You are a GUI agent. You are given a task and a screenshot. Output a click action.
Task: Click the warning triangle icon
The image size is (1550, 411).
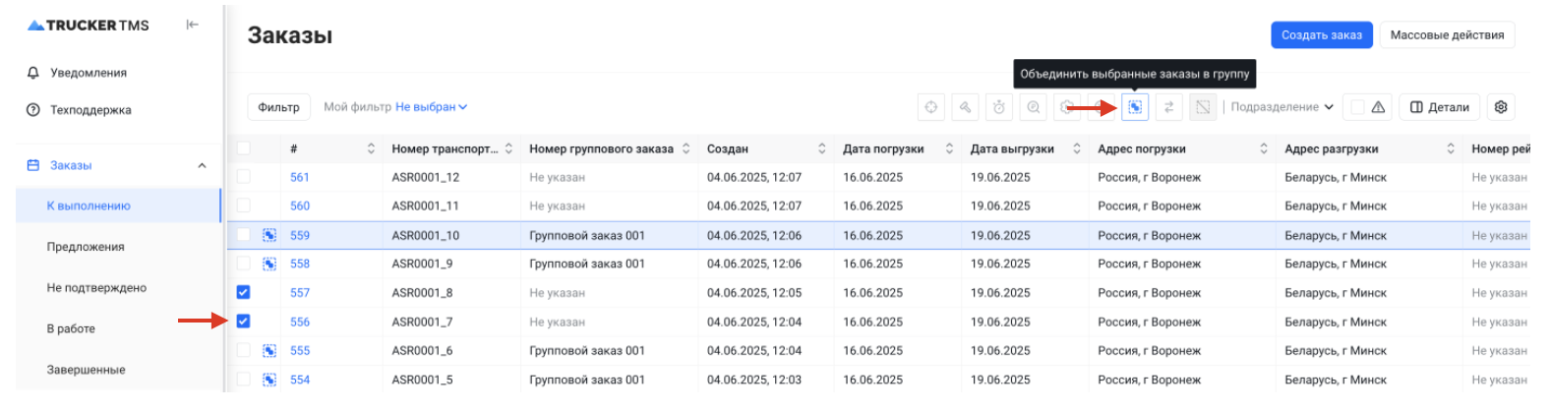coord(1378,107)
